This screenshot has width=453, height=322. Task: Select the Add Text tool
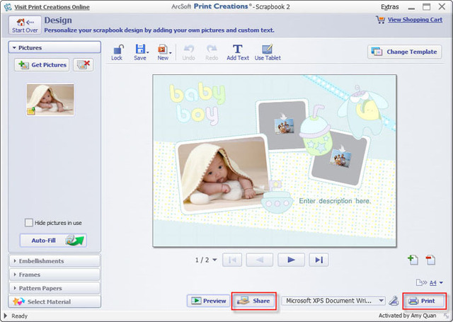[238, 52]
